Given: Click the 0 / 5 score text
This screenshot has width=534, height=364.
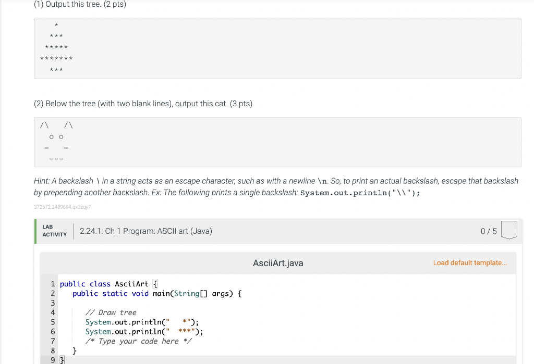Looking at the screenshot, I should [x=488, y=231].
